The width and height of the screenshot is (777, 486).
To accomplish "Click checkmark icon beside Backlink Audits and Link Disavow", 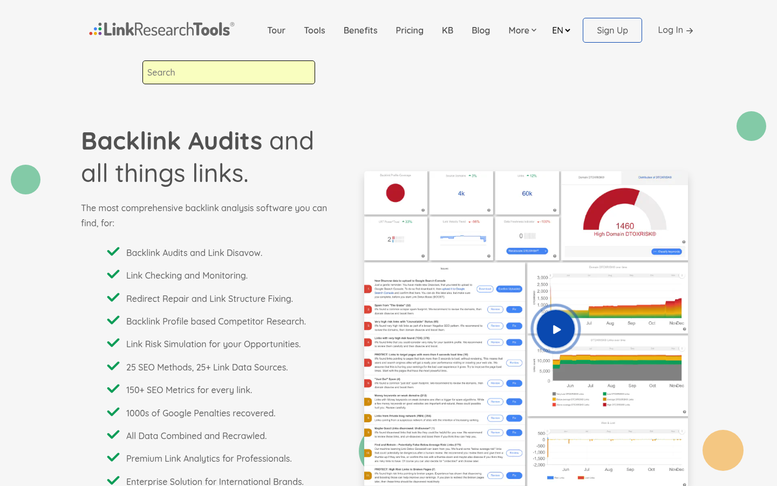I will 113,252.
